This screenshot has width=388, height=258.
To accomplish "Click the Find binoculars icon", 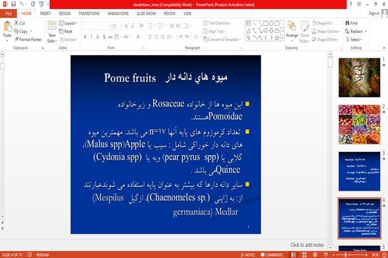I will click(347, 23).
